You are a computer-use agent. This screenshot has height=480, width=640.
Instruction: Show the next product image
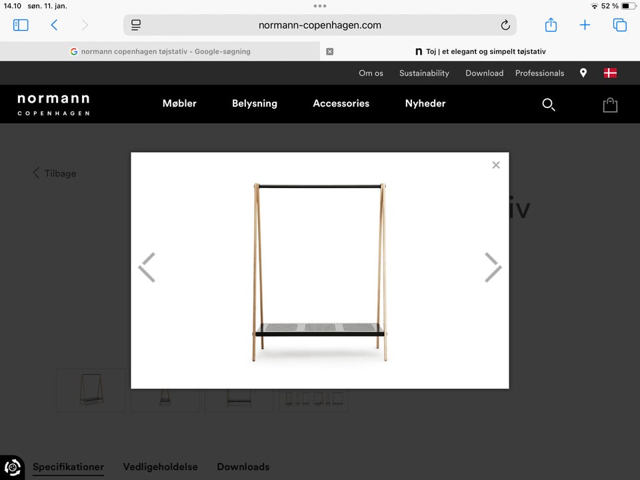(x=493, y=268)
